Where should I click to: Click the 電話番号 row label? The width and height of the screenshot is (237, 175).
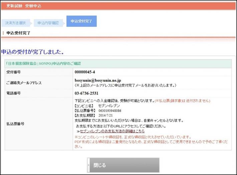pyautogui.click(x=13, y=93)
